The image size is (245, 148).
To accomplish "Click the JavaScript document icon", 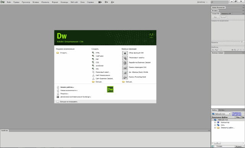I will click(93, 66).
